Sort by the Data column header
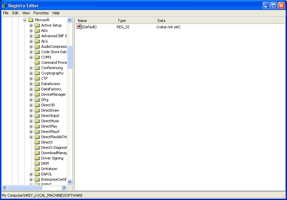Viewport: 287px width, 200px height. coord(216,21)
